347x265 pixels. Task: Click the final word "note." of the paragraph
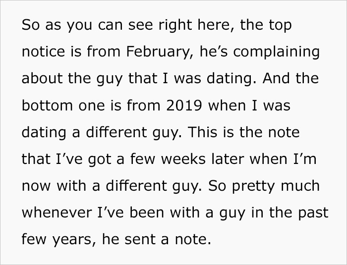193,239
